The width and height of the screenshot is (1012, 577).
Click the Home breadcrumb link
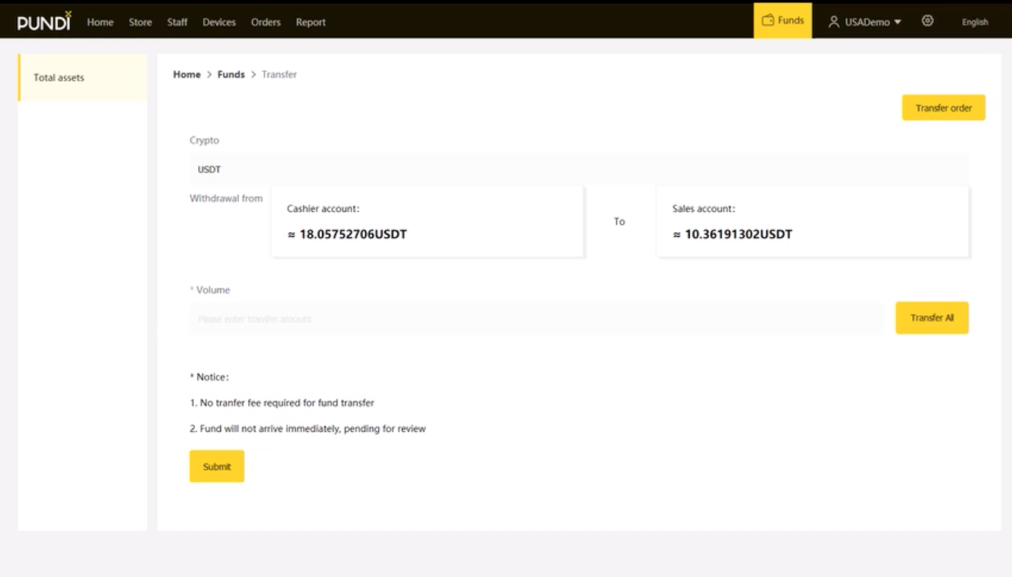(187, 74)
